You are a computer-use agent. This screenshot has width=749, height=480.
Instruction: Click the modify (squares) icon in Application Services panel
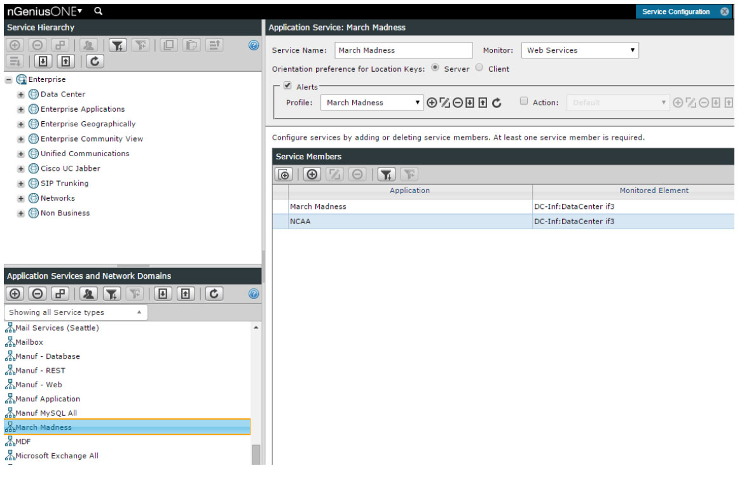coord(60,294)
